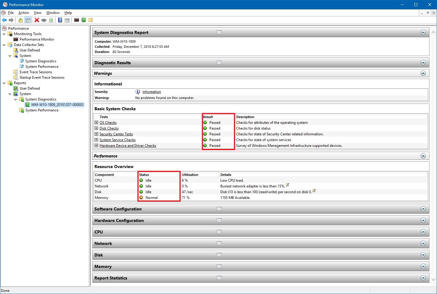Image resolution: width=437 pixels, height=294 pixels.
Task: Expand OS Checks with the plus sign
Action: pos(96,122)
